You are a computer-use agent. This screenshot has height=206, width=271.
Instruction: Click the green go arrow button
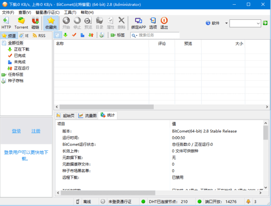[x=265, y=23]
